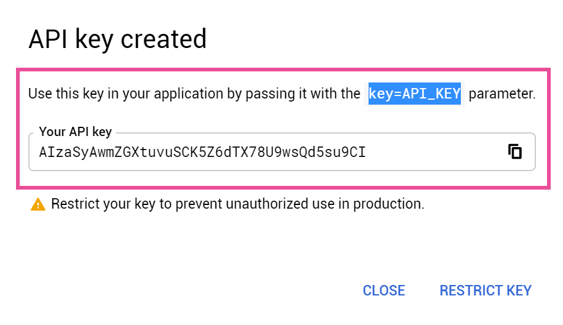Click the word 'parameter.' after the code snippet
Viewport: 563px width, 325px height.
pos(502,94)
